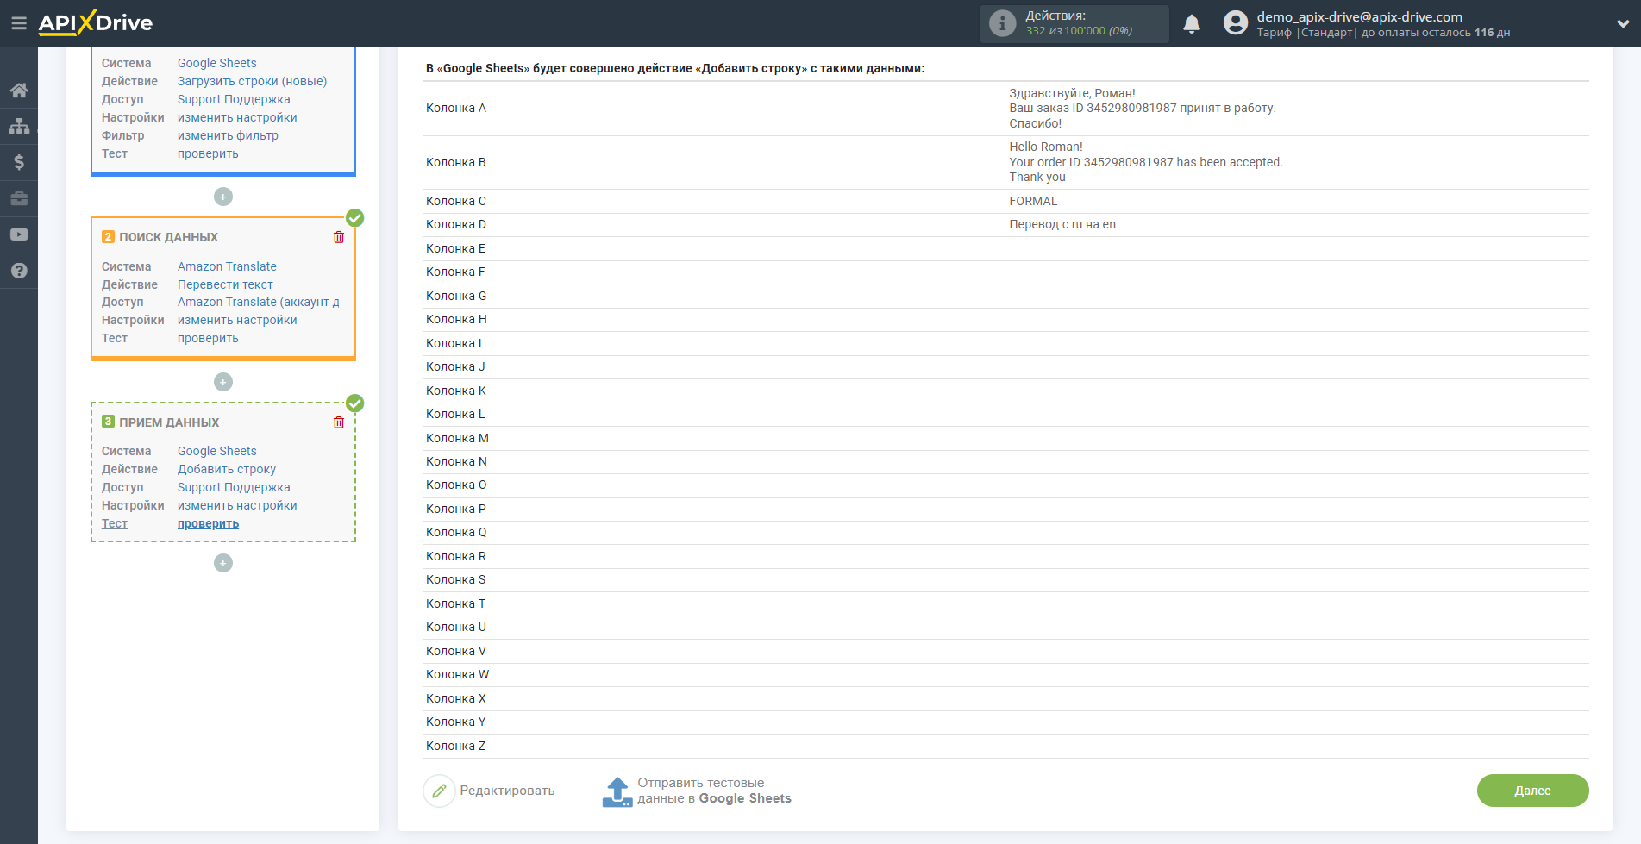Click the green Далее button

point(1532,791)
